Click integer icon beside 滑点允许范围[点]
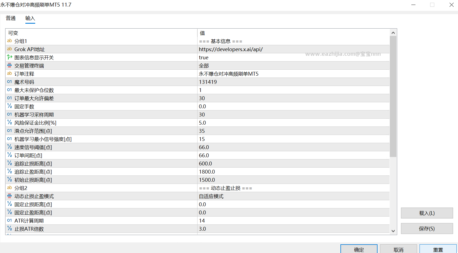Image resolution: width=458 pixels, height=253 pixels. [x=10, y=131]
